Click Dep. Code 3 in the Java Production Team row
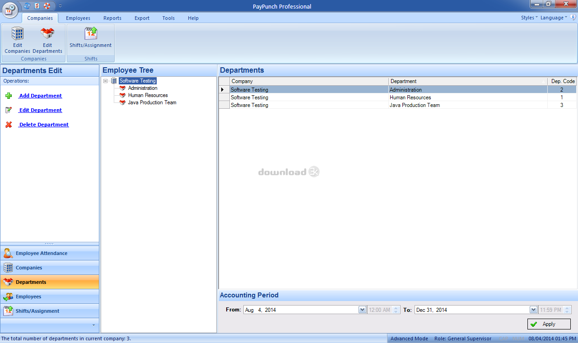The image size is (578, 343). pos(562,105)
